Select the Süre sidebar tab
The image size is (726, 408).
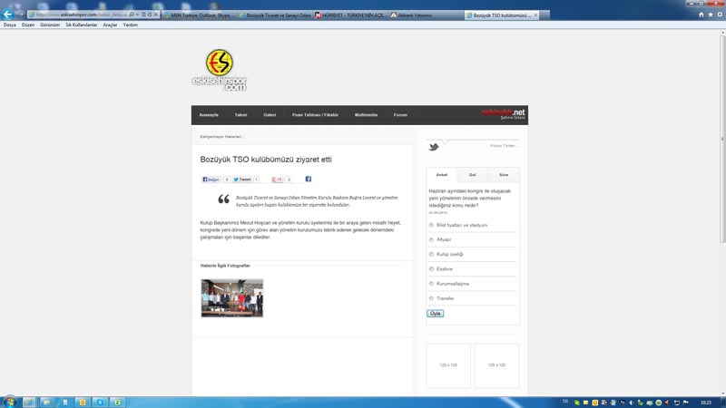pyautogui.click(x=504, y=175)
